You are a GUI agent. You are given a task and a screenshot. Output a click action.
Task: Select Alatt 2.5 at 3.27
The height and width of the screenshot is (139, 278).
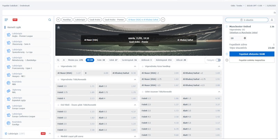click(201, 105)
